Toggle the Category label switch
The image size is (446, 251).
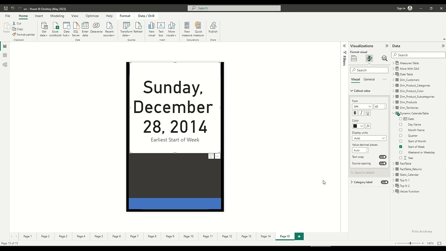point(384,182)
